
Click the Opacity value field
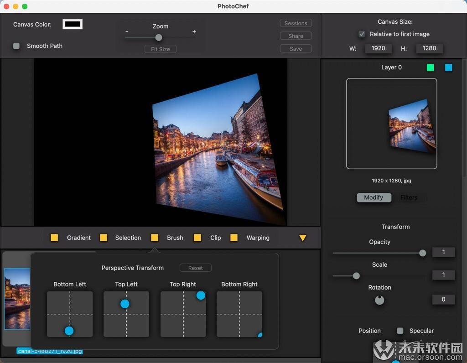coord(443,252)
